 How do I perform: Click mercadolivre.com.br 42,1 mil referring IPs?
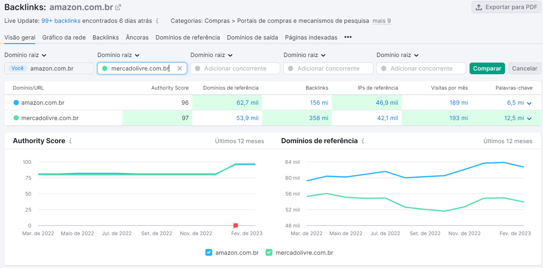tap(387, 118)
